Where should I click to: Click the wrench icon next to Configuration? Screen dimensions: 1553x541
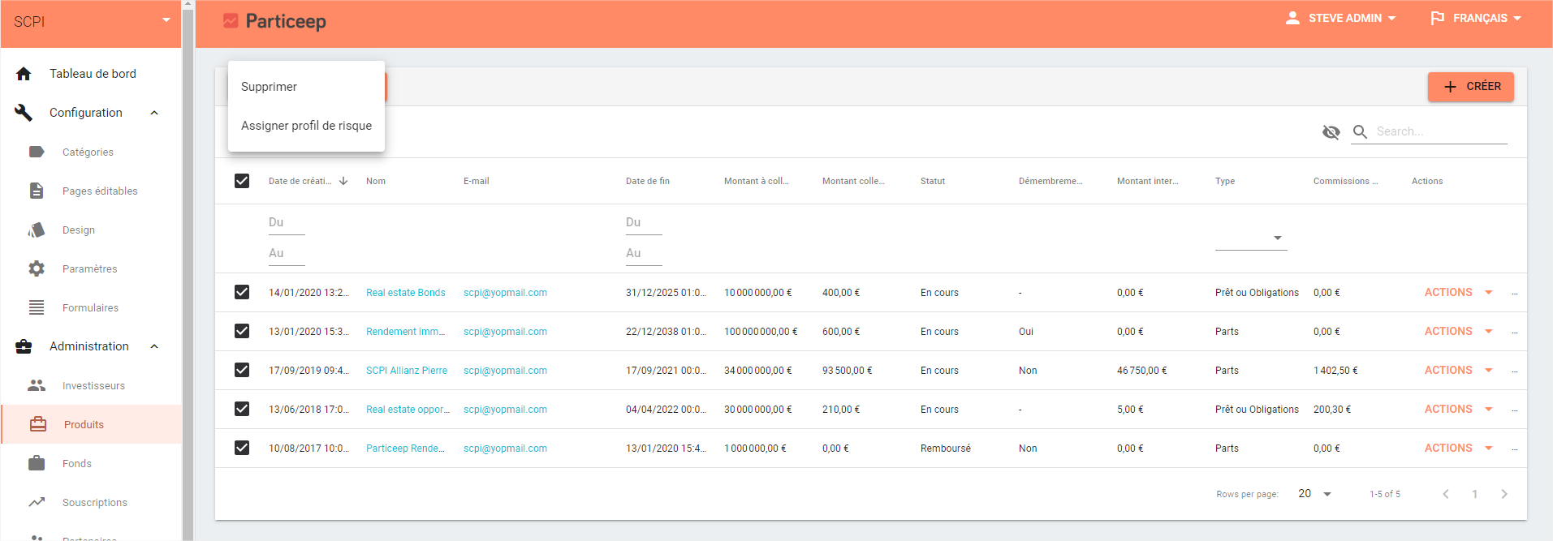[24, 113]
